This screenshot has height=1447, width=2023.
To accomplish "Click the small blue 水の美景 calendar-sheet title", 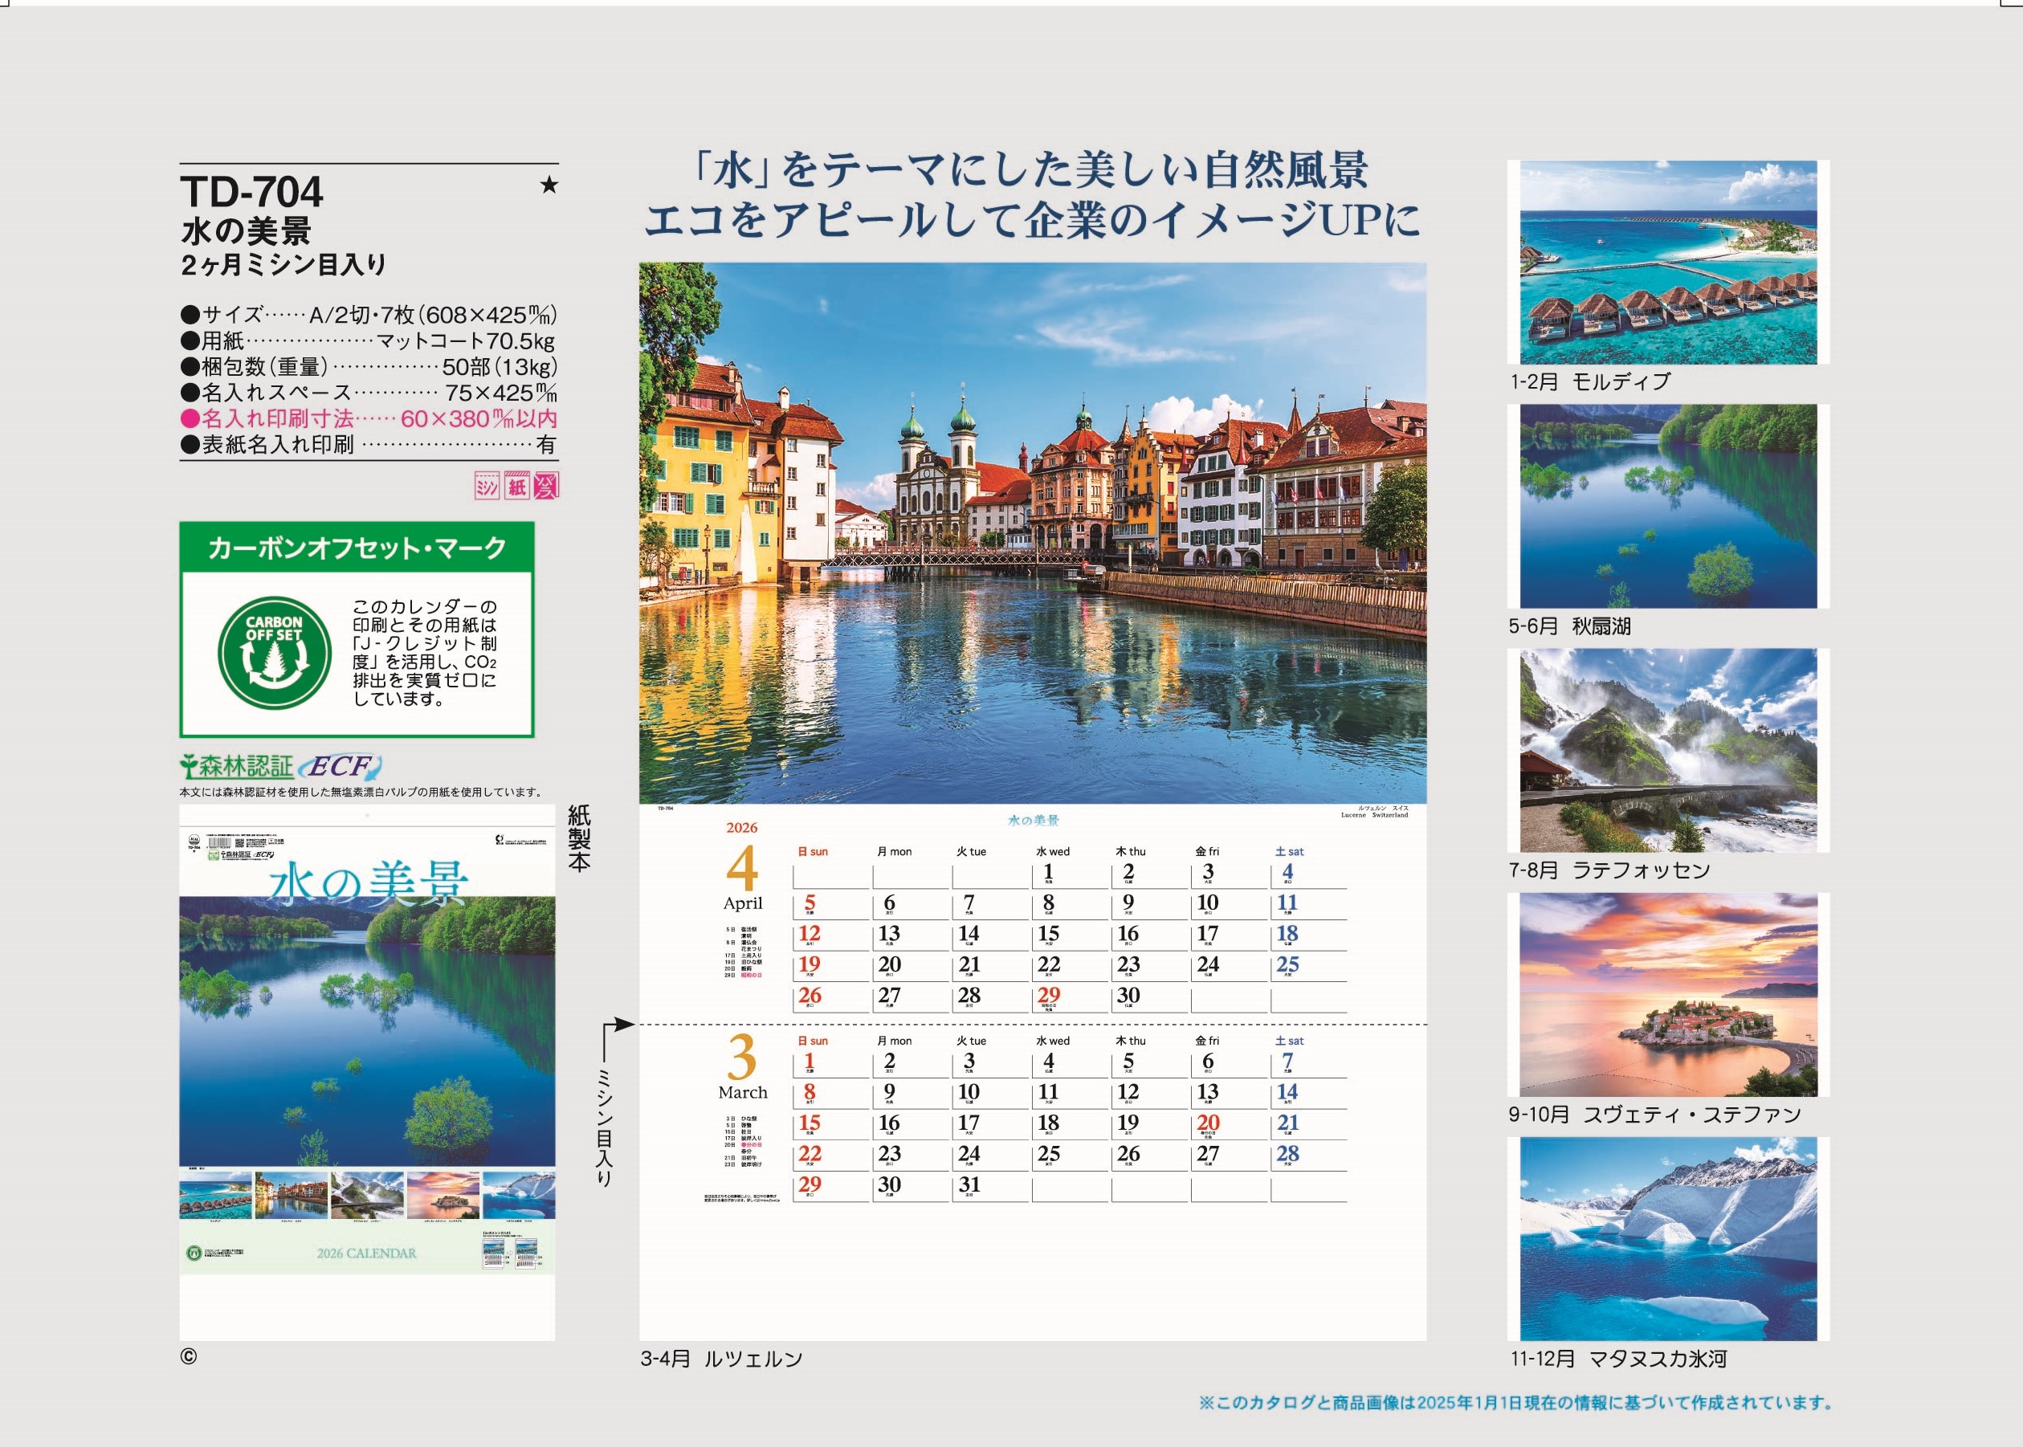I will [x=1033, y=820].
